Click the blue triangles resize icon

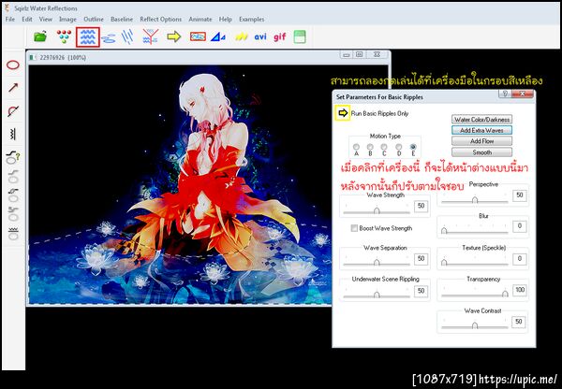point(218,36)
